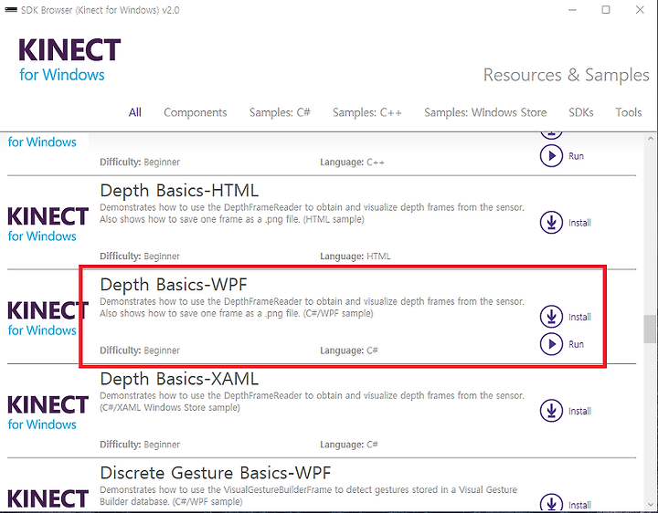Click the Install download icon for Depth Basics-XAML

point(551,411)
